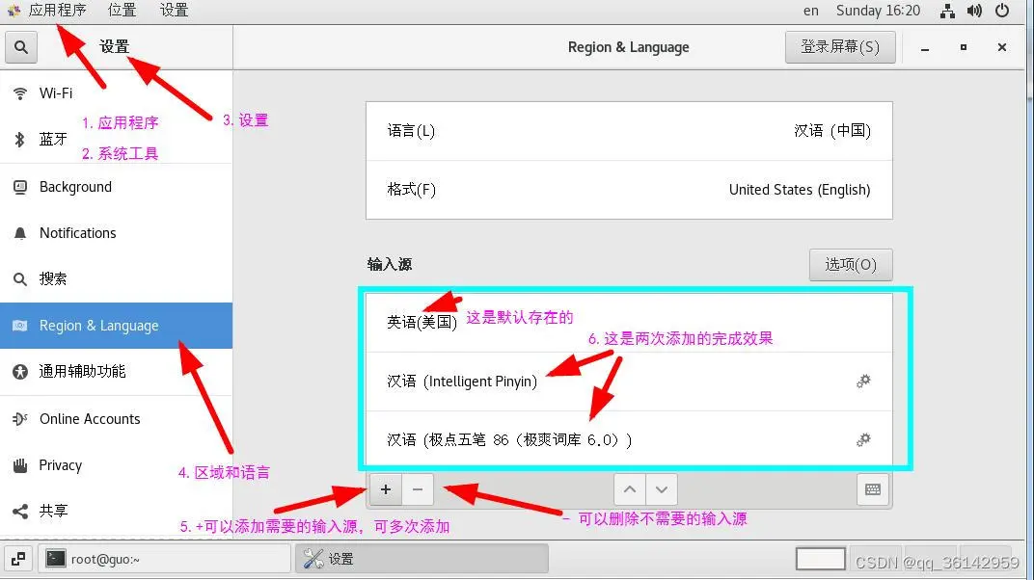Open the search button in Settings header
Screen dimensions: 1034x580
pos(20,47)
